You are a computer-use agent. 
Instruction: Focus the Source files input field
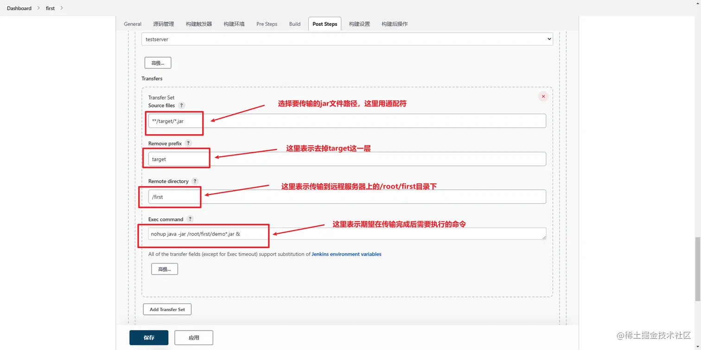[347, 121]
